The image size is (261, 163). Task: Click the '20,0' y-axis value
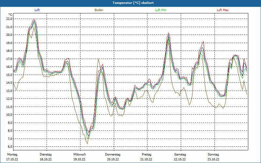9,35
